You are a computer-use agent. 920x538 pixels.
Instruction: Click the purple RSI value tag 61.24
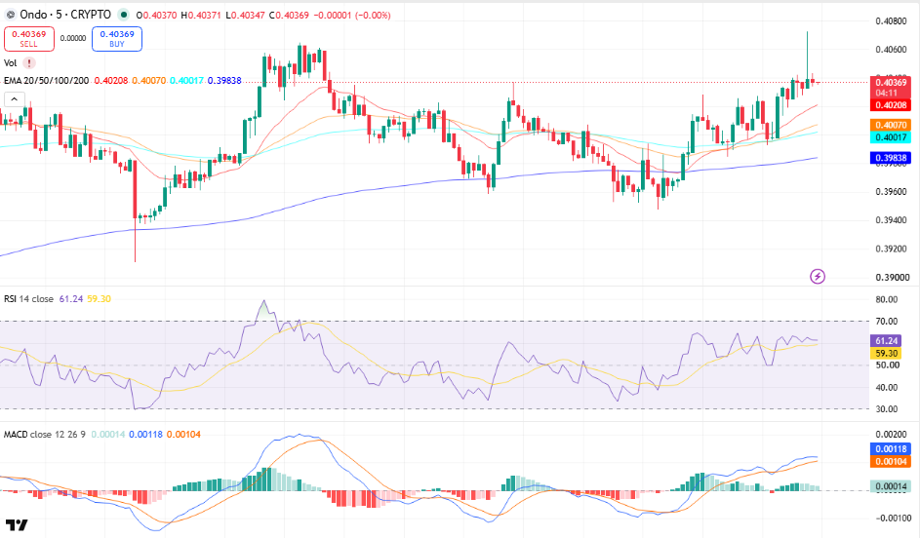click(x=886, y=340)
